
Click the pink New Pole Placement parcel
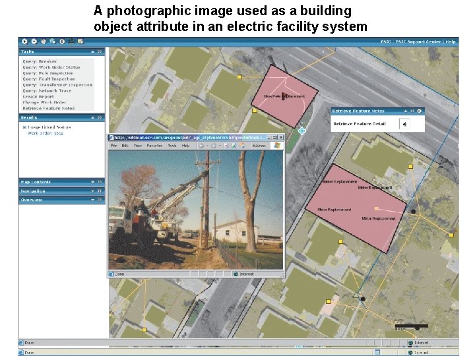(x=285, y=96)
